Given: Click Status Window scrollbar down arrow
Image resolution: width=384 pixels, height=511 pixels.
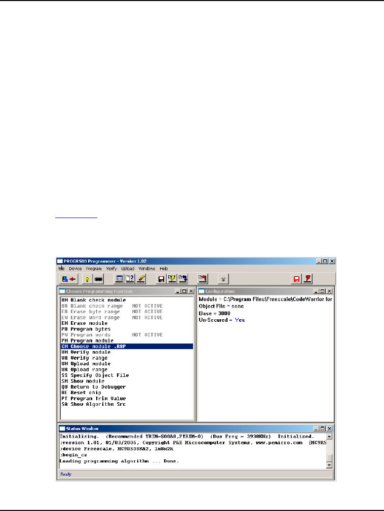Looking at the screenshot, I should pos(329,465).
